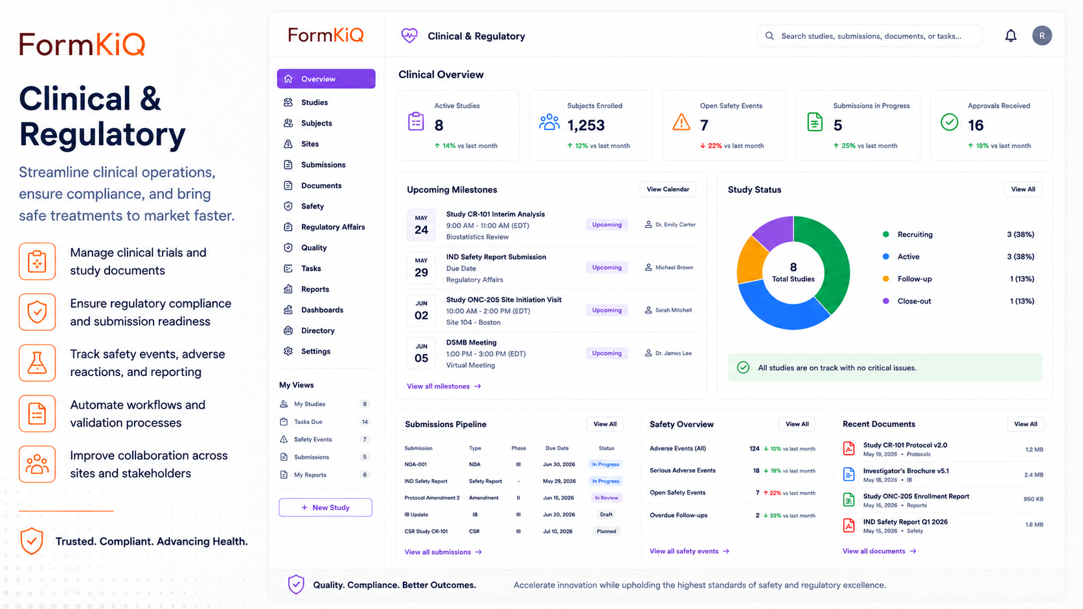Viewport: 1083px width, 609px height.
Task: Select Overview in the sidebar
Action: pyautogui.click(x=326, y=79)
